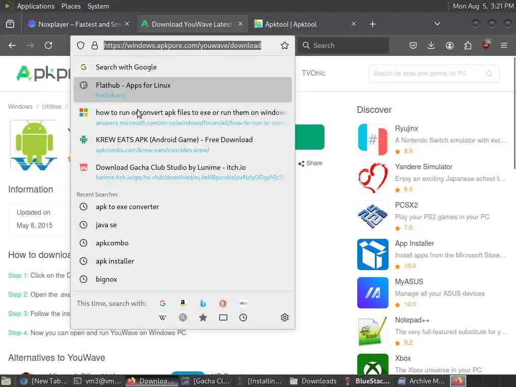Switch to Archive Manager taskbar item
The height and width of the screenshot is (387, 516).
click(x=422, y=381)
